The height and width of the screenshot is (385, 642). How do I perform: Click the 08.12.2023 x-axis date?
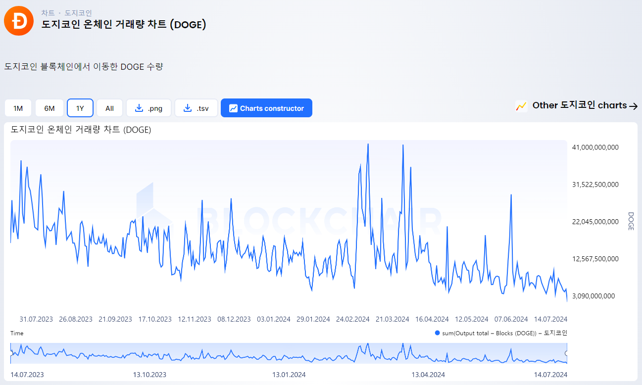point(234,319)
